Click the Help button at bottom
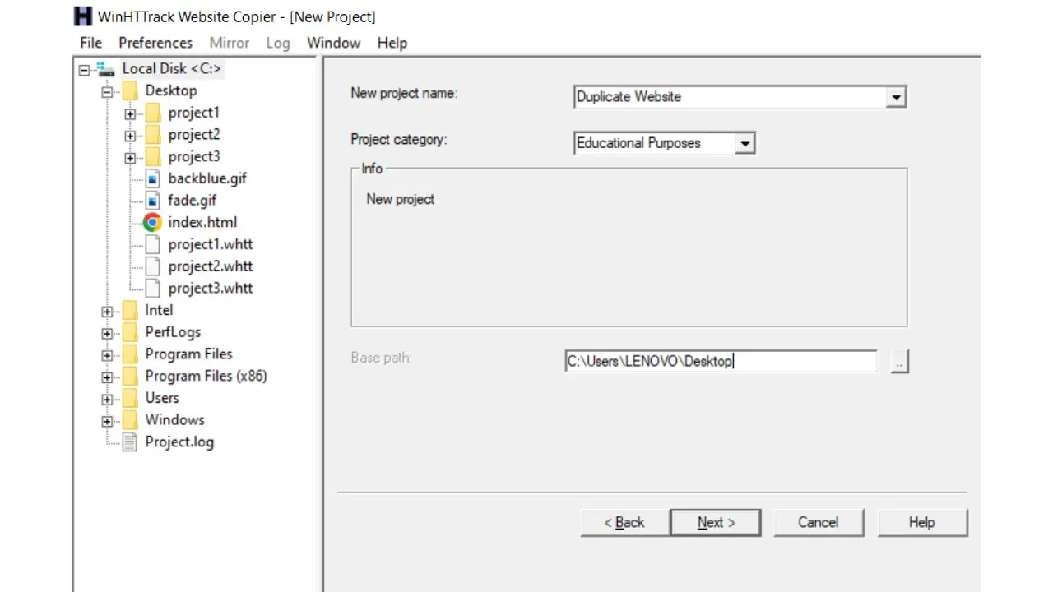This screenshot has width=1053, height=592. tap(922, 523)
